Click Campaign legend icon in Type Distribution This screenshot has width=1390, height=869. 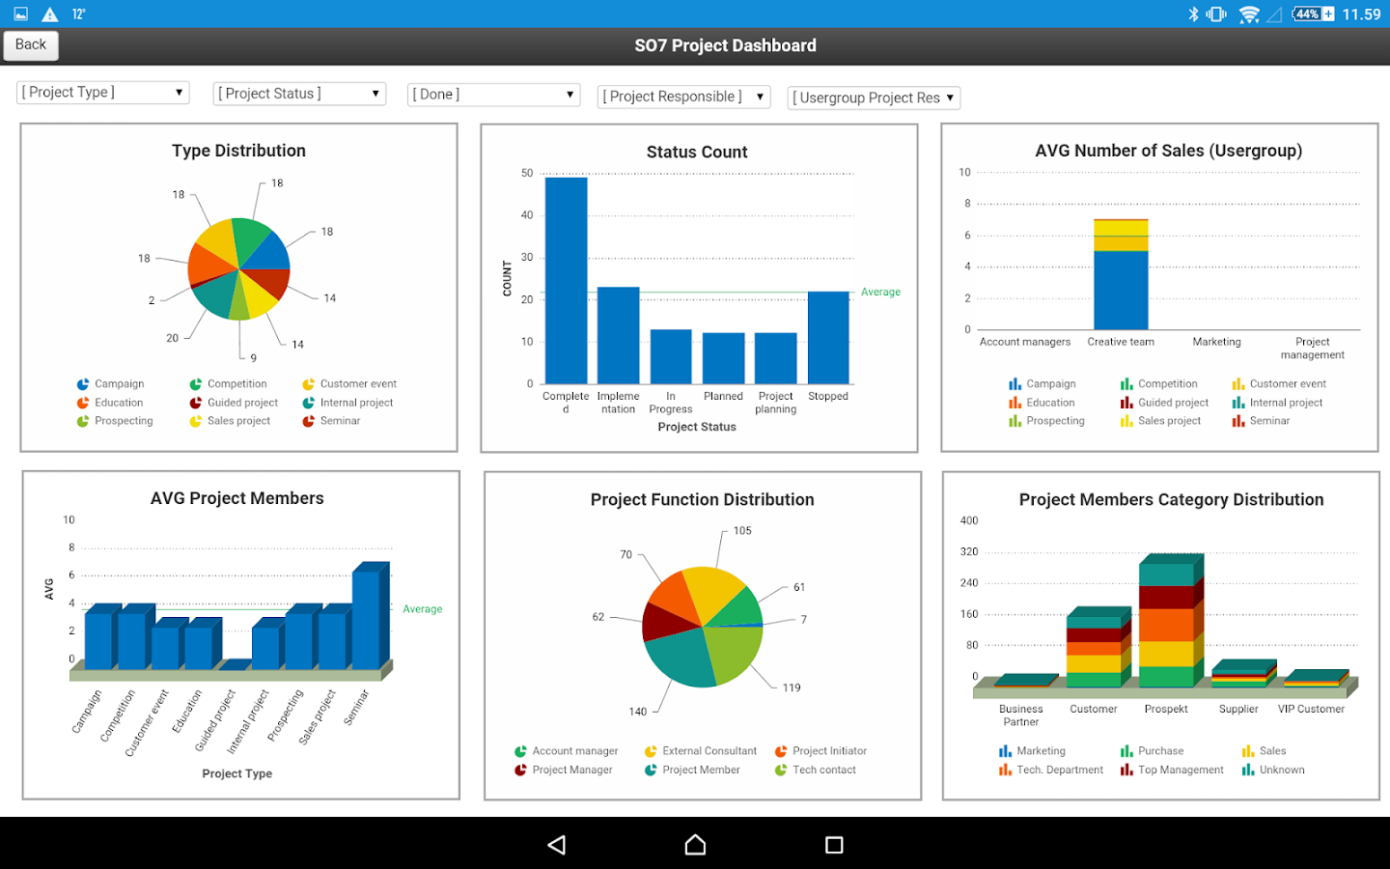(83, 384)
